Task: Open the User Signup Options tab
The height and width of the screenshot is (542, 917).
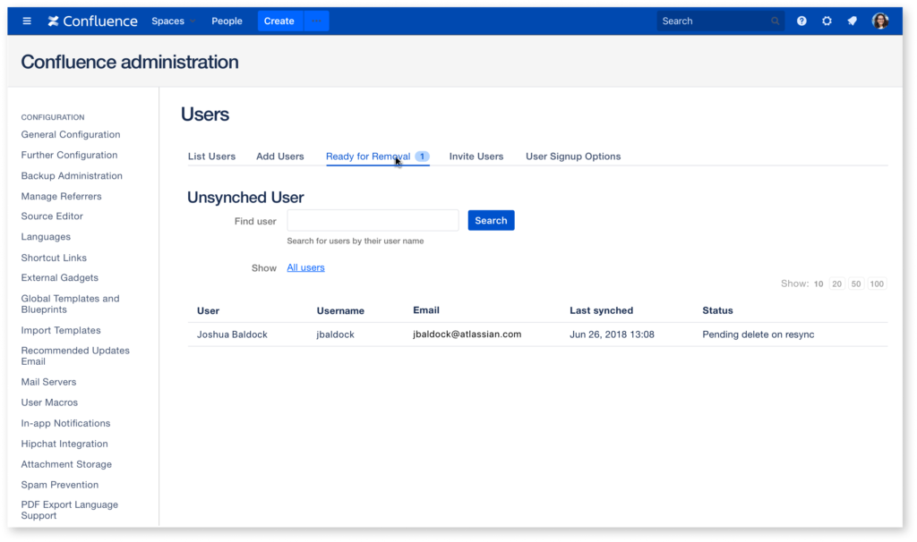Action: pos(573,157)
